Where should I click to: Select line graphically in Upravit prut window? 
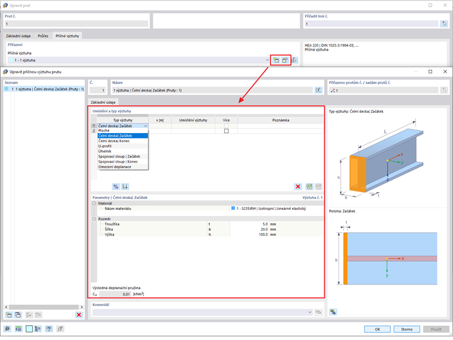tap(444, 24)
